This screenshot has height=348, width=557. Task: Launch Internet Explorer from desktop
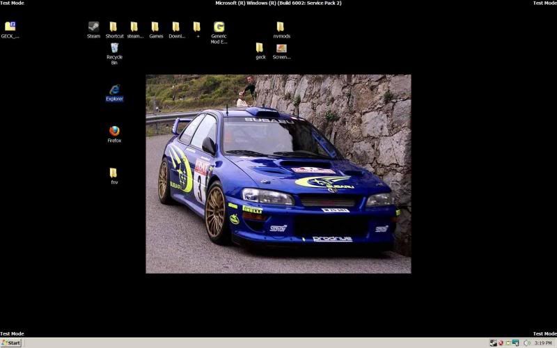point(114,93)
